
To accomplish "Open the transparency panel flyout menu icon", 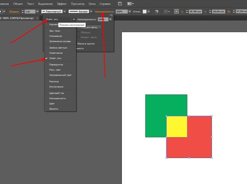I will click(111, 15).
